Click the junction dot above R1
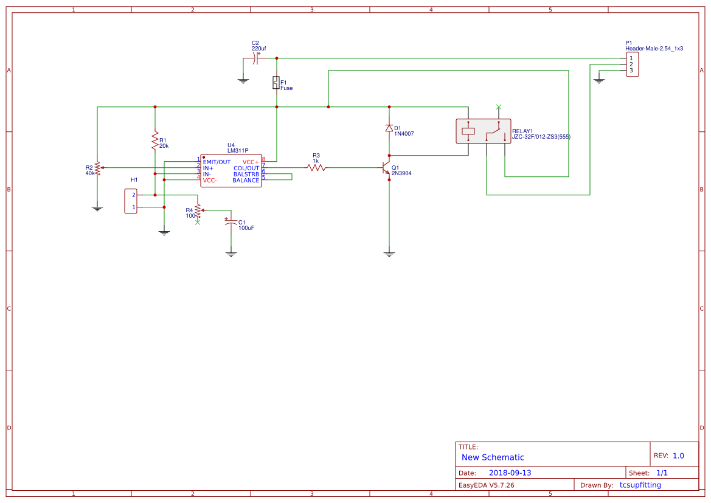The height and width of the screenshot is (503, 711). pos(156,107)
